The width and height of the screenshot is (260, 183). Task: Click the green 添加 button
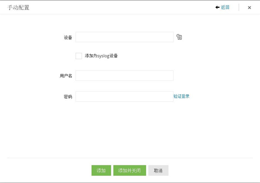tap(101, 170)
